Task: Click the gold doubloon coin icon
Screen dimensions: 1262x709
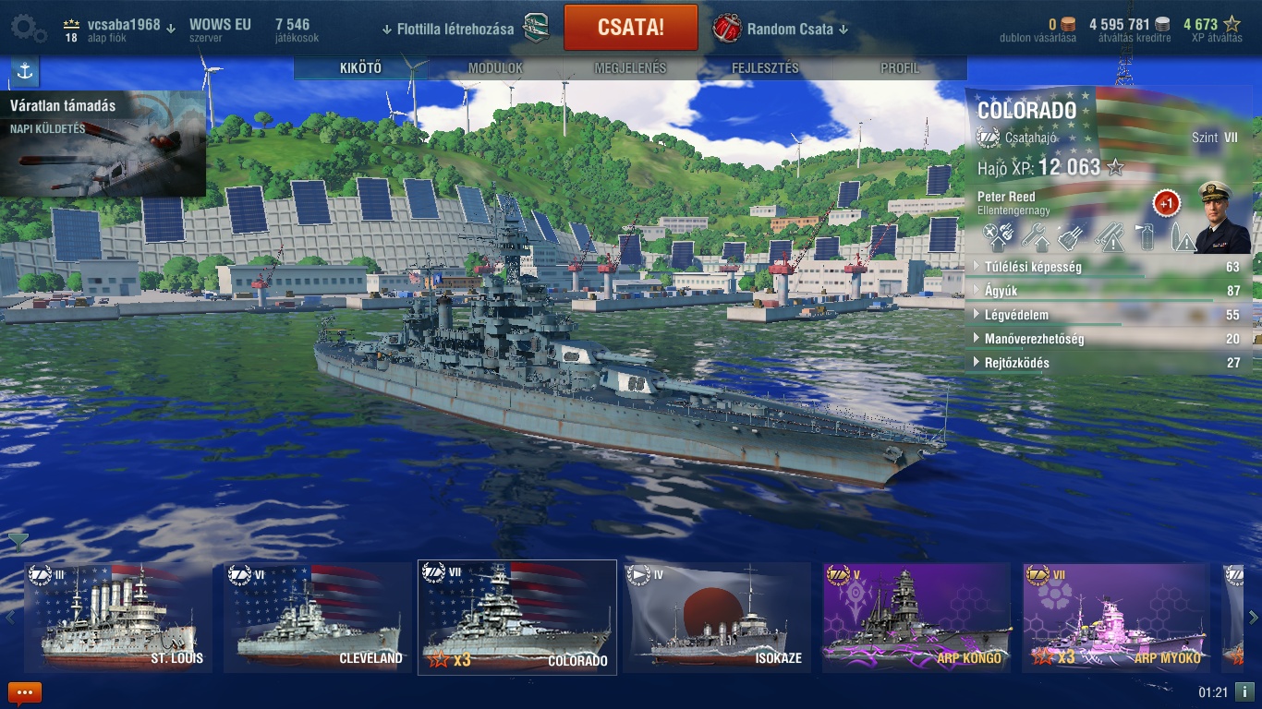Action: tap(1068, 25)
